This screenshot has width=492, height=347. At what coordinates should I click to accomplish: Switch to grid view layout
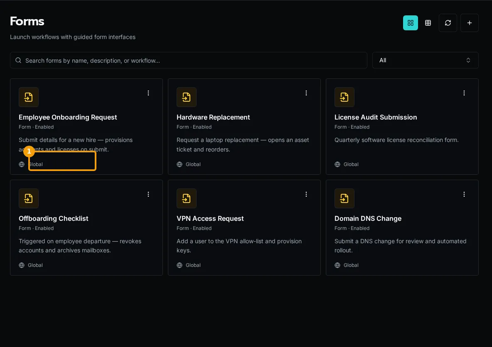410,23
